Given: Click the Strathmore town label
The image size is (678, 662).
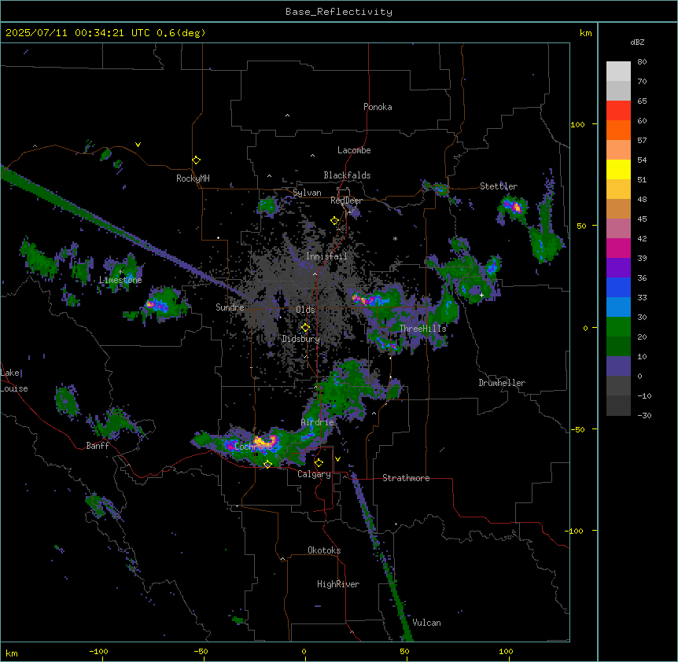Looking at the screenshot, I should (x=406, y=478).
